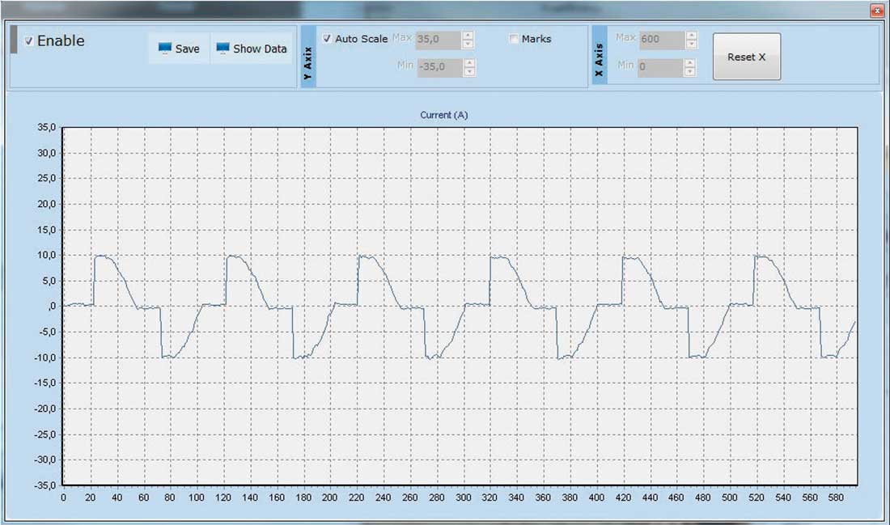Click the -35,0 label on chart y-axis
890x525 pixels.
(x=45, y=485)
